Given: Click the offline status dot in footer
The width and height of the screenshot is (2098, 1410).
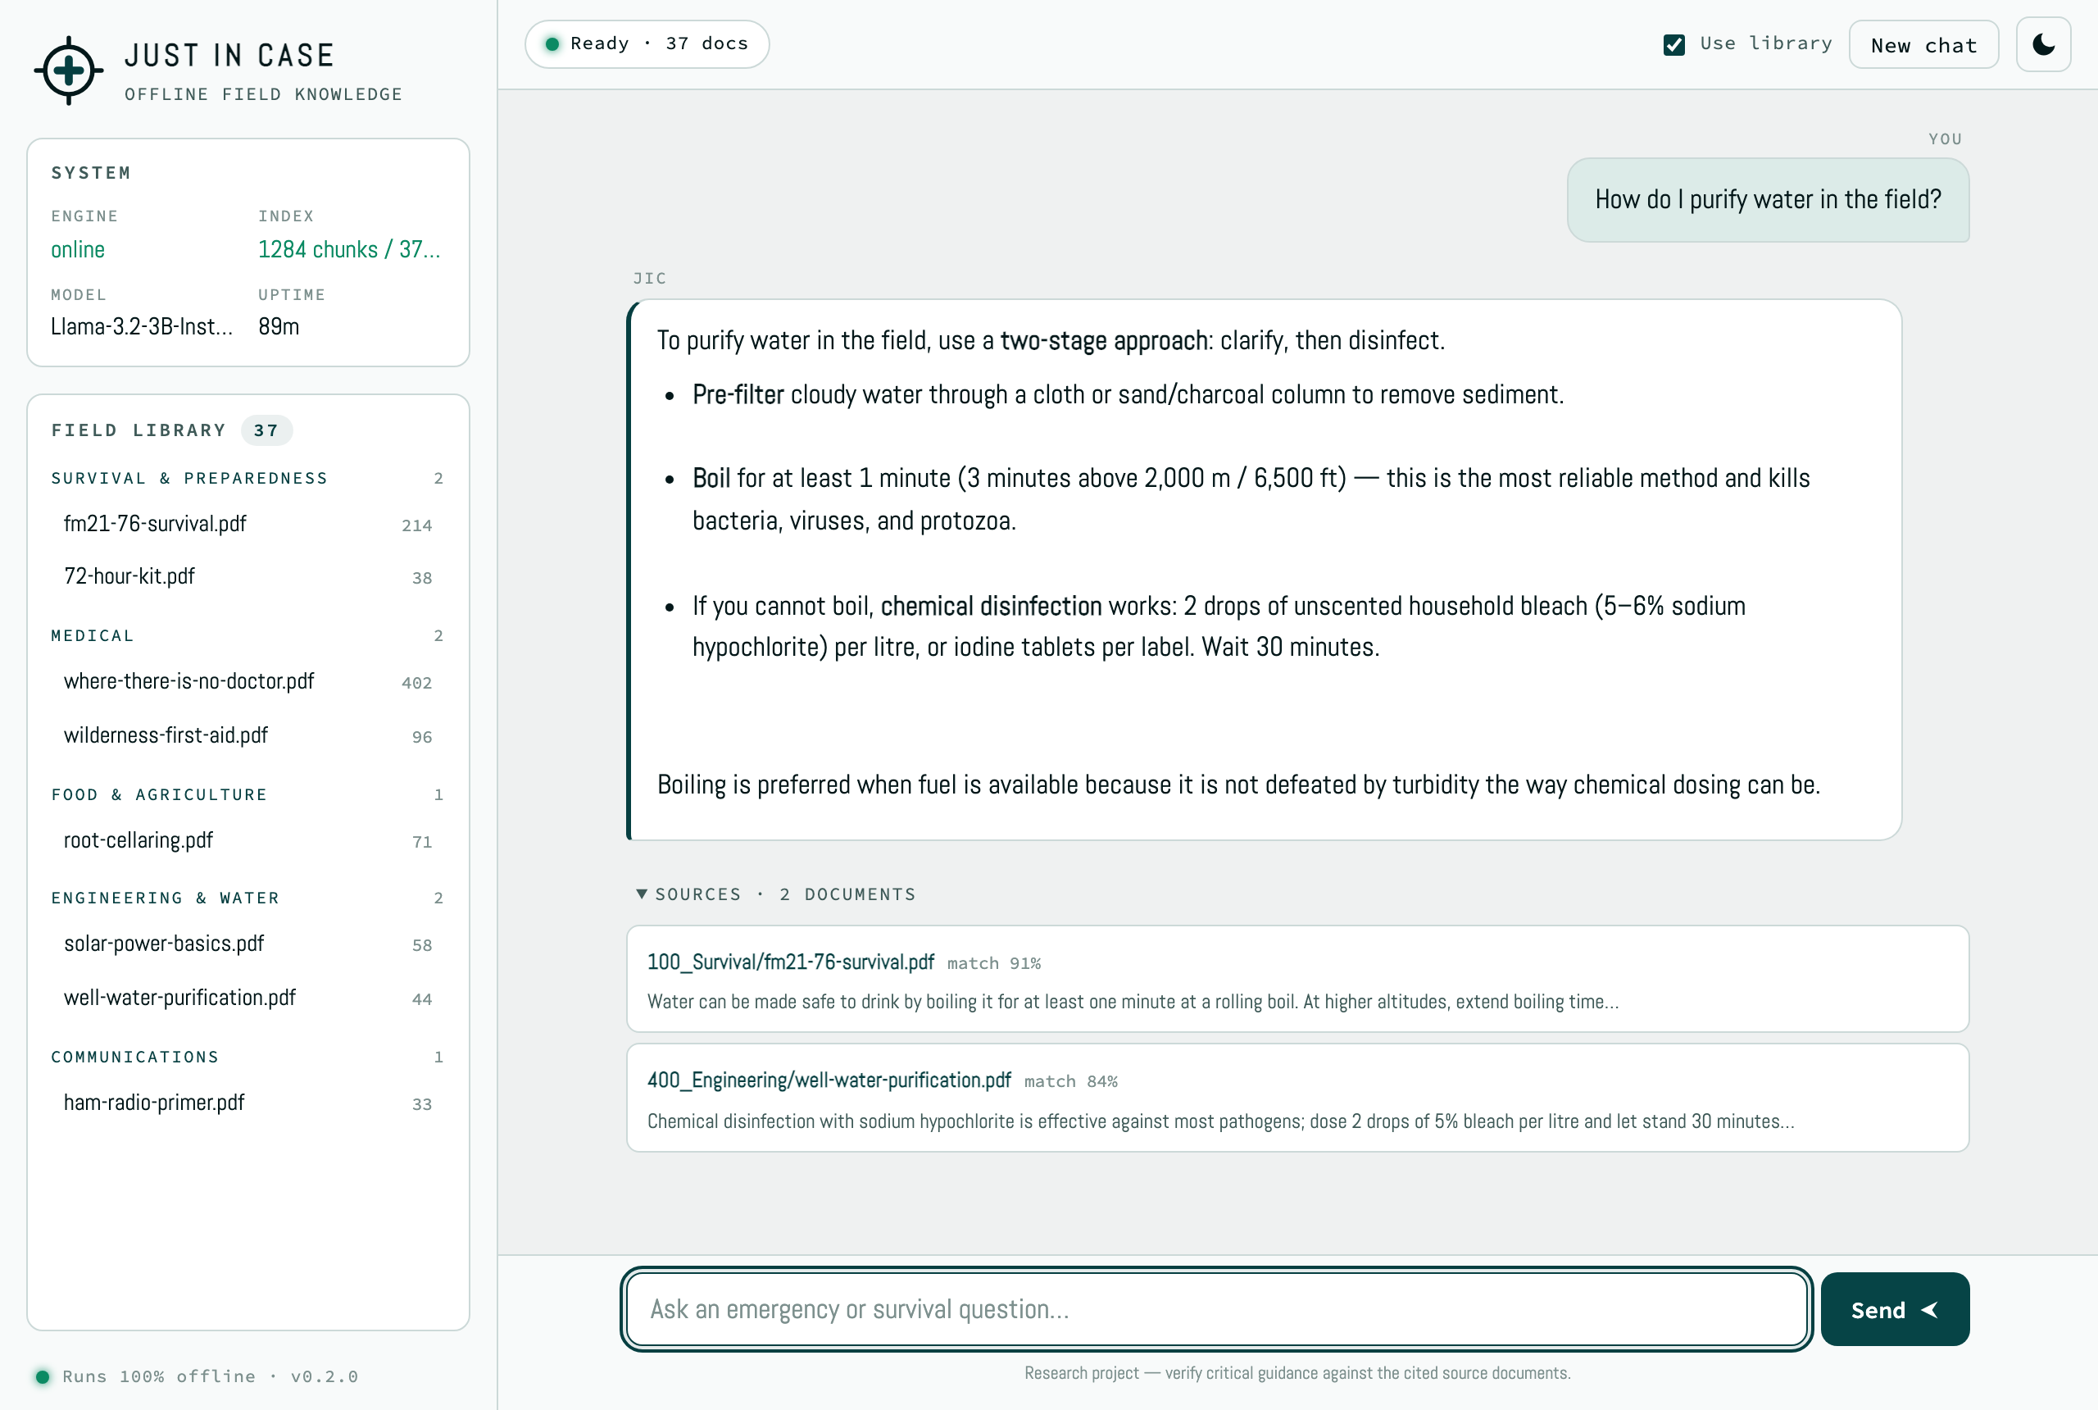Looking at the screenshot, I should click(43, 1376).
